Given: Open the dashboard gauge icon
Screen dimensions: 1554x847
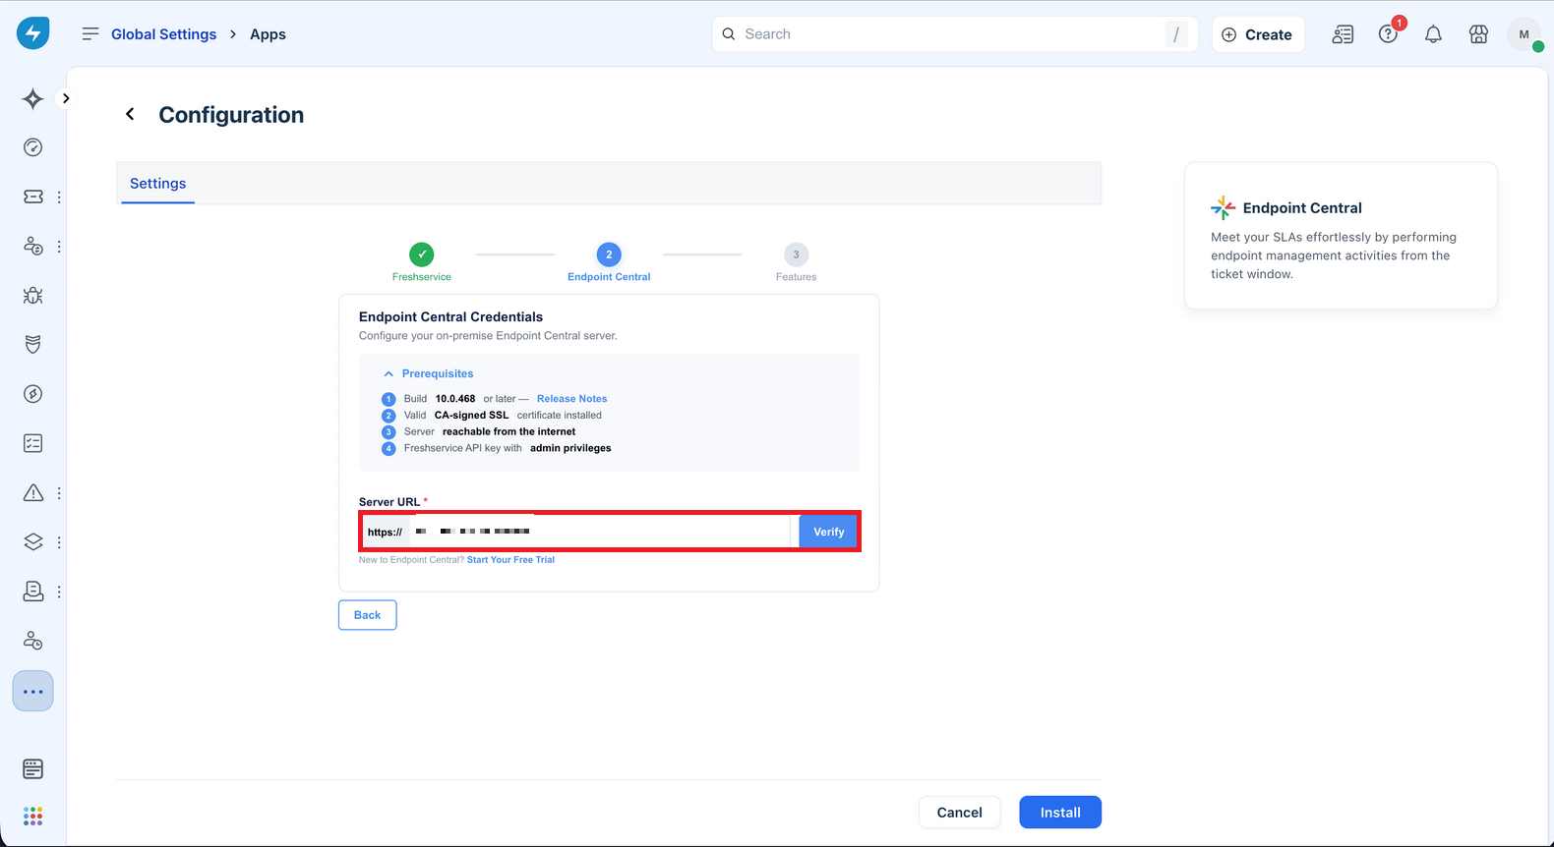Looking at the screenshot, I should point(32,147).
